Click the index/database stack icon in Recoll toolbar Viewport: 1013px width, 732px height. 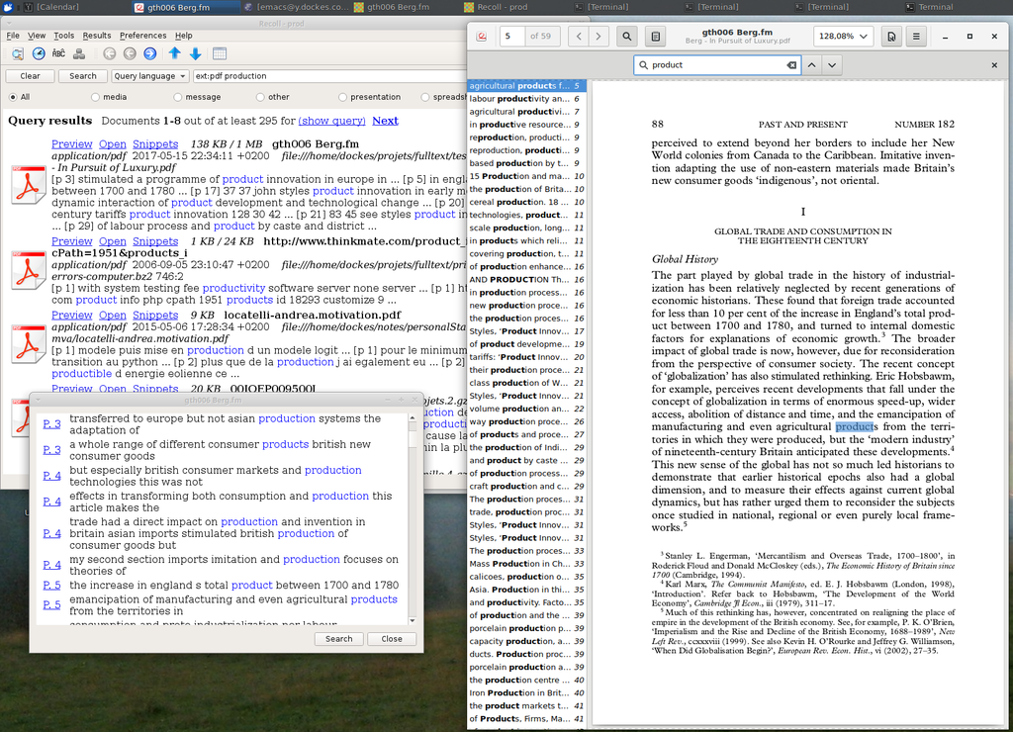[79, 54]
